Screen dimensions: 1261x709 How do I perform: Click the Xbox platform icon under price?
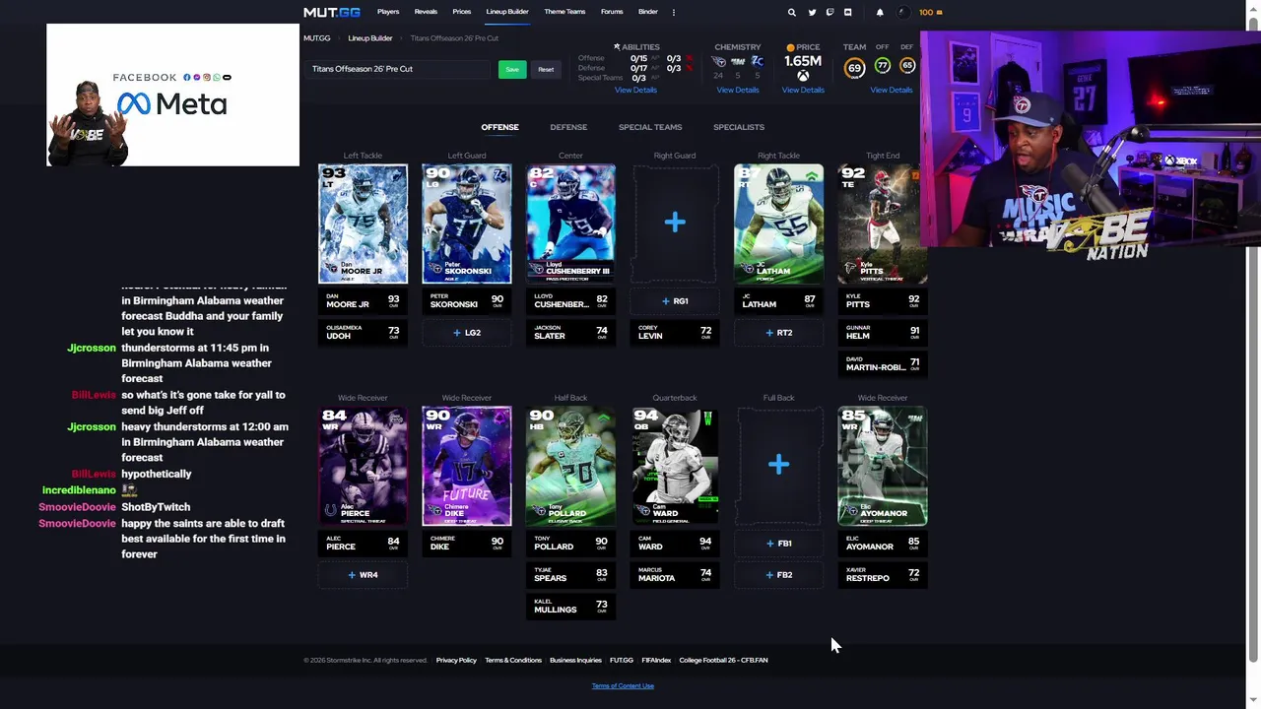pos(803,76)
